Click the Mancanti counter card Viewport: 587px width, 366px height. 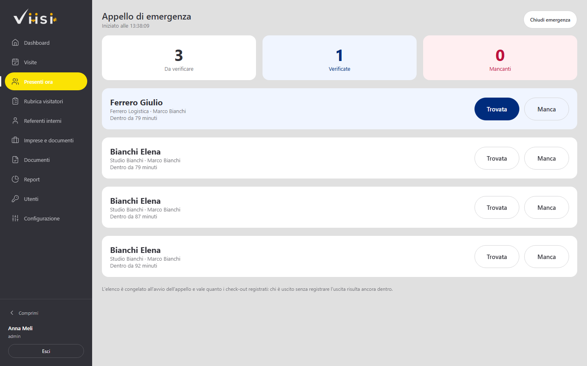500,58
